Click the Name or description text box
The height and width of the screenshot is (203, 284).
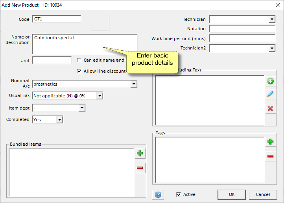(x=85, y=44)
